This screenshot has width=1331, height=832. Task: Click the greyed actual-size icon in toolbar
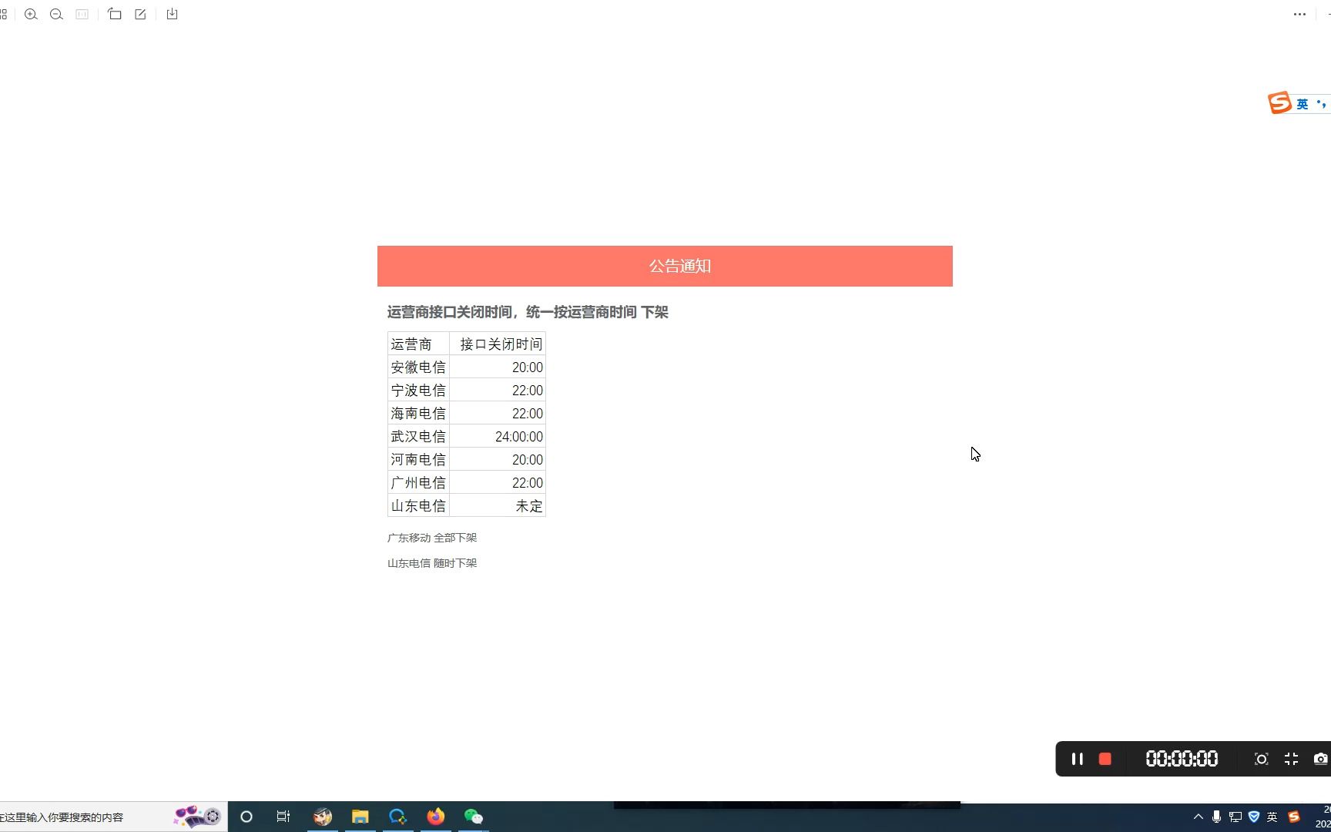pyautogui.click(x=82, y=15)
